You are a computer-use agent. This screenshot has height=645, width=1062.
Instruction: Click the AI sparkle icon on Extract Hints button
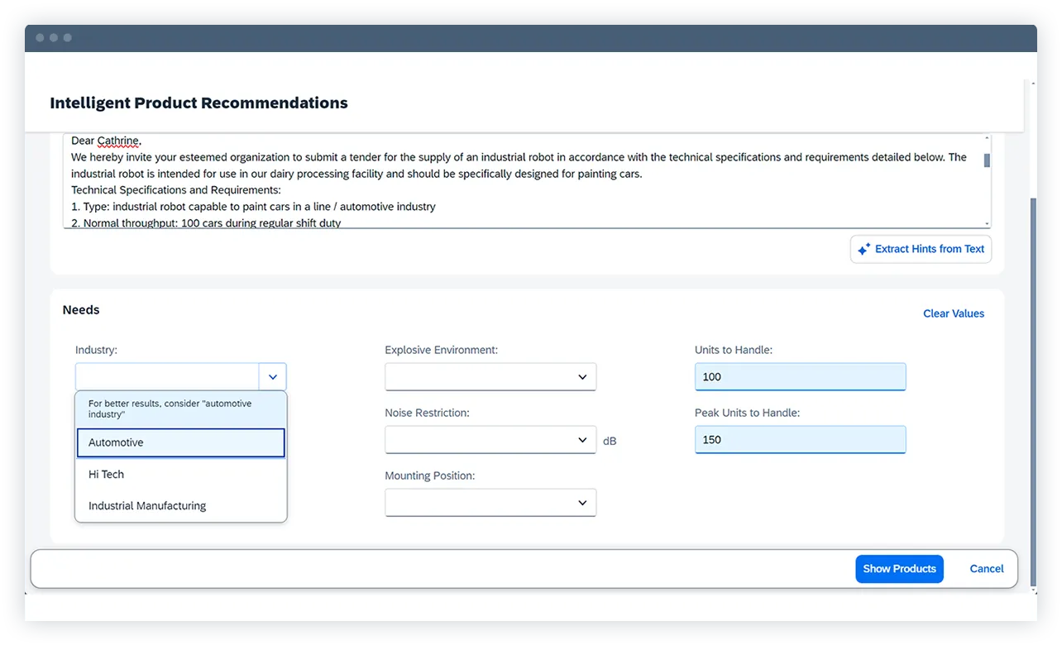(865, 249)
